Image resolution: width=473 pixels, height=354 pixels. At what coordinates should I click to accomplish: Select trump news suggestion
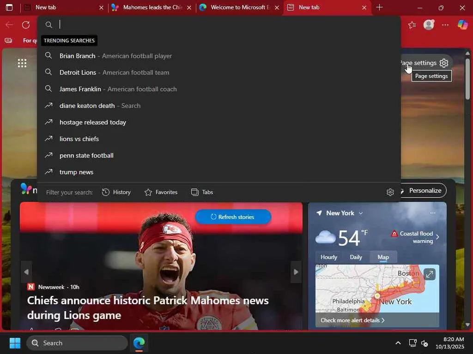(x=218, y=172)
